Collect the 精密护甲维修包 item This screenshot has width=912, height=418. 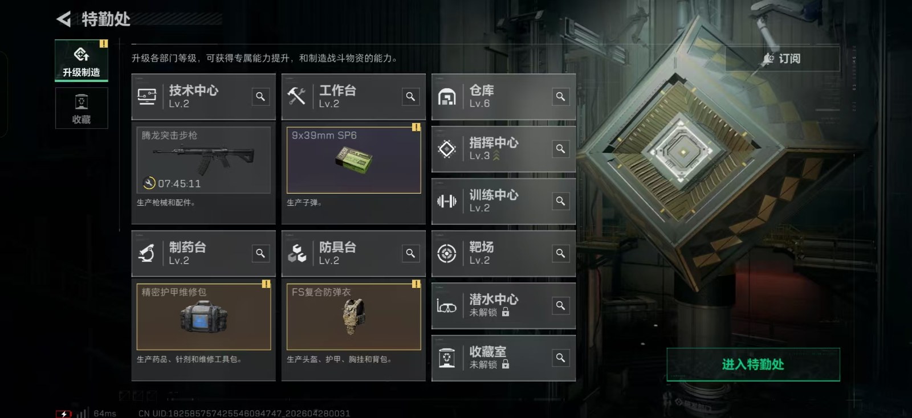203,317
